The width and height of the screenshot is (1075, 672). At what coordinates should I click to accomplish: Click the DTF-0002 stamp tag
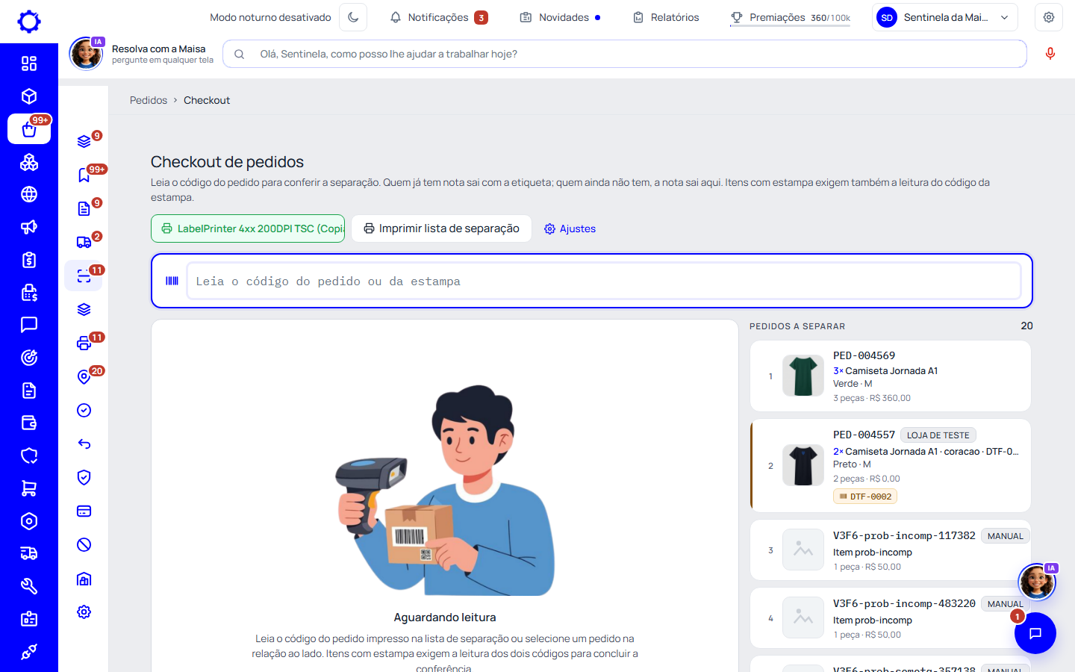coord(865,497)
